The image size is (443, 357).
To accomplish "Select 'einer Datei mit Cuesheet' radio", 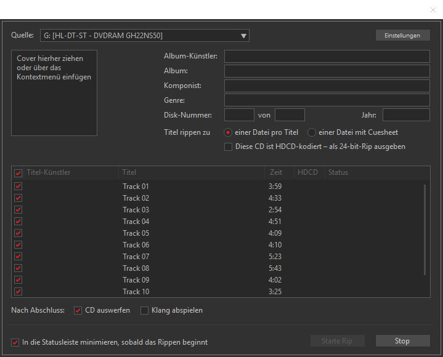I will (x=311, y=132).
